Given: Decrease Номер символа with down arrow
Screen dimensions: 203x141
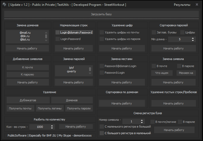Looking at the screenshot, I should pyautogui.click(x=142, y=123).
